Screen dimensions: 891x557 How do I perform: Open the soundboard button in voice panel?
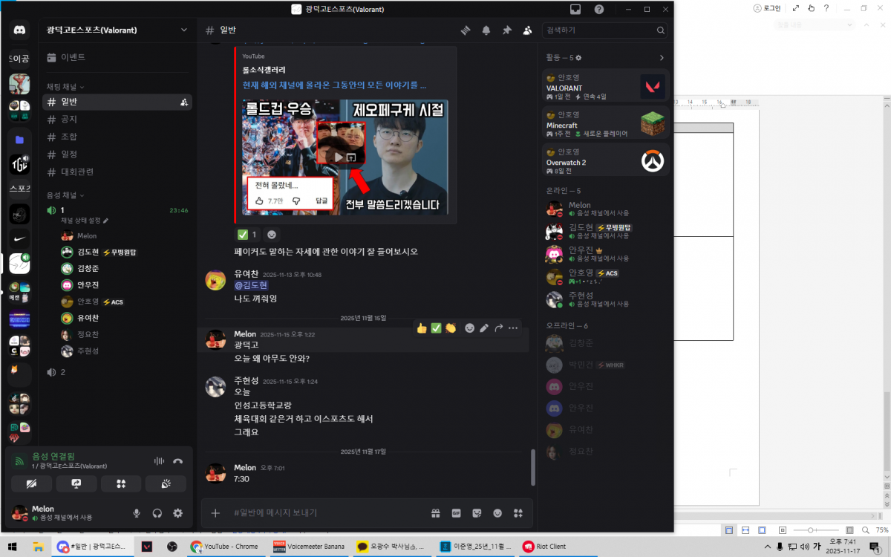pos(166,483)
